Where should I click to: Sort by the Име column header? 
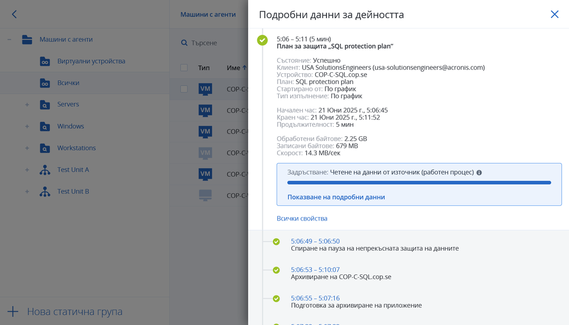click(x=233, y=68)
